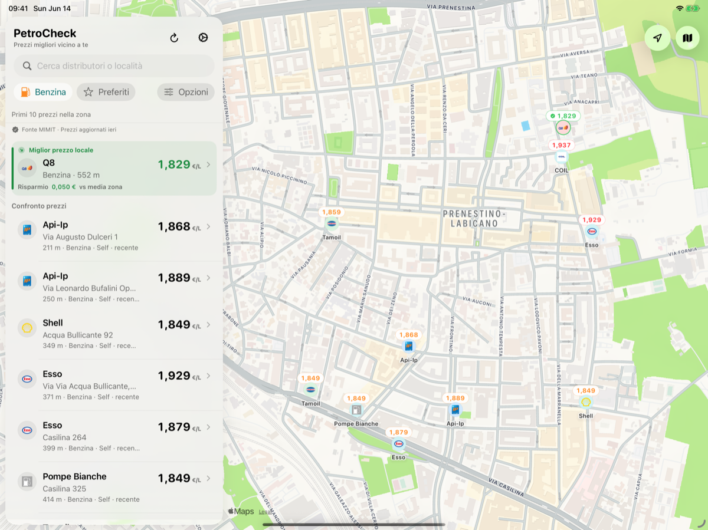The width and height of the screenshot is (708, 530).
Task: Select Pompe Bianche pump icon in list
Action: click(x=27, y=482)
